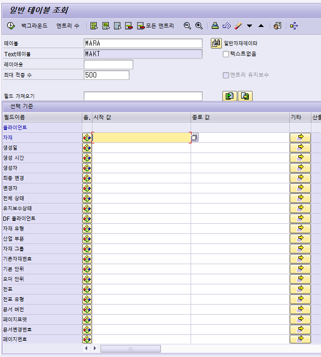Click the blue undo arrow icon

(x=227, y=25)
